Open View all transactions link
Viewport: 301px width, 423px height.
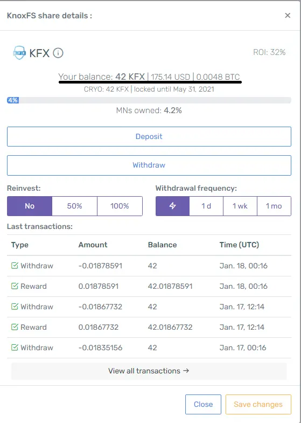pyautogui.click(x=149, y=371)
